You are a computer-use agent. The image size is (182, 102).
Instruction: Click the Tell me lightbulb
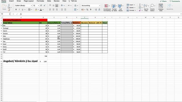pos(69,1)
